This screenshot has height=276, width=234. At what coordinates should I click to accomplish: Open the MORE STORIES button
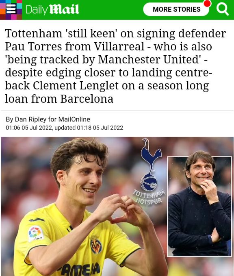[x=176, y=9]
